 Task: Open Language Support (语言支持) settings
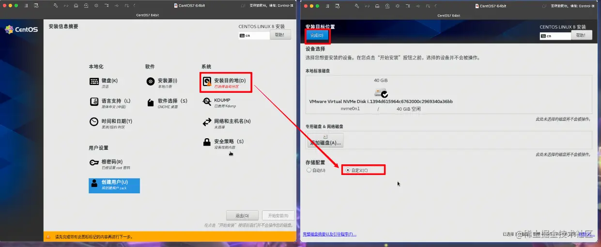tap(110, 103)
